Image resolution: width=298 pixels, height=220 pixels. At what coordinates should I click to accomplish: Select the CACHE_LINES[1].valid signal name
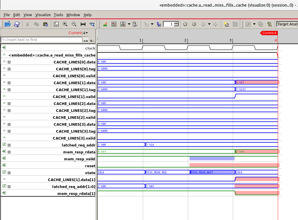coord(74,97)
